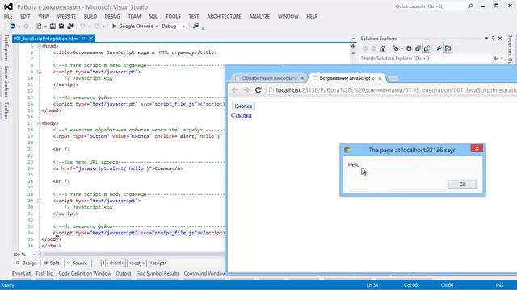517x290 pixels.
Task: Collapse the head code region
Action: click(x=39, y=46)
